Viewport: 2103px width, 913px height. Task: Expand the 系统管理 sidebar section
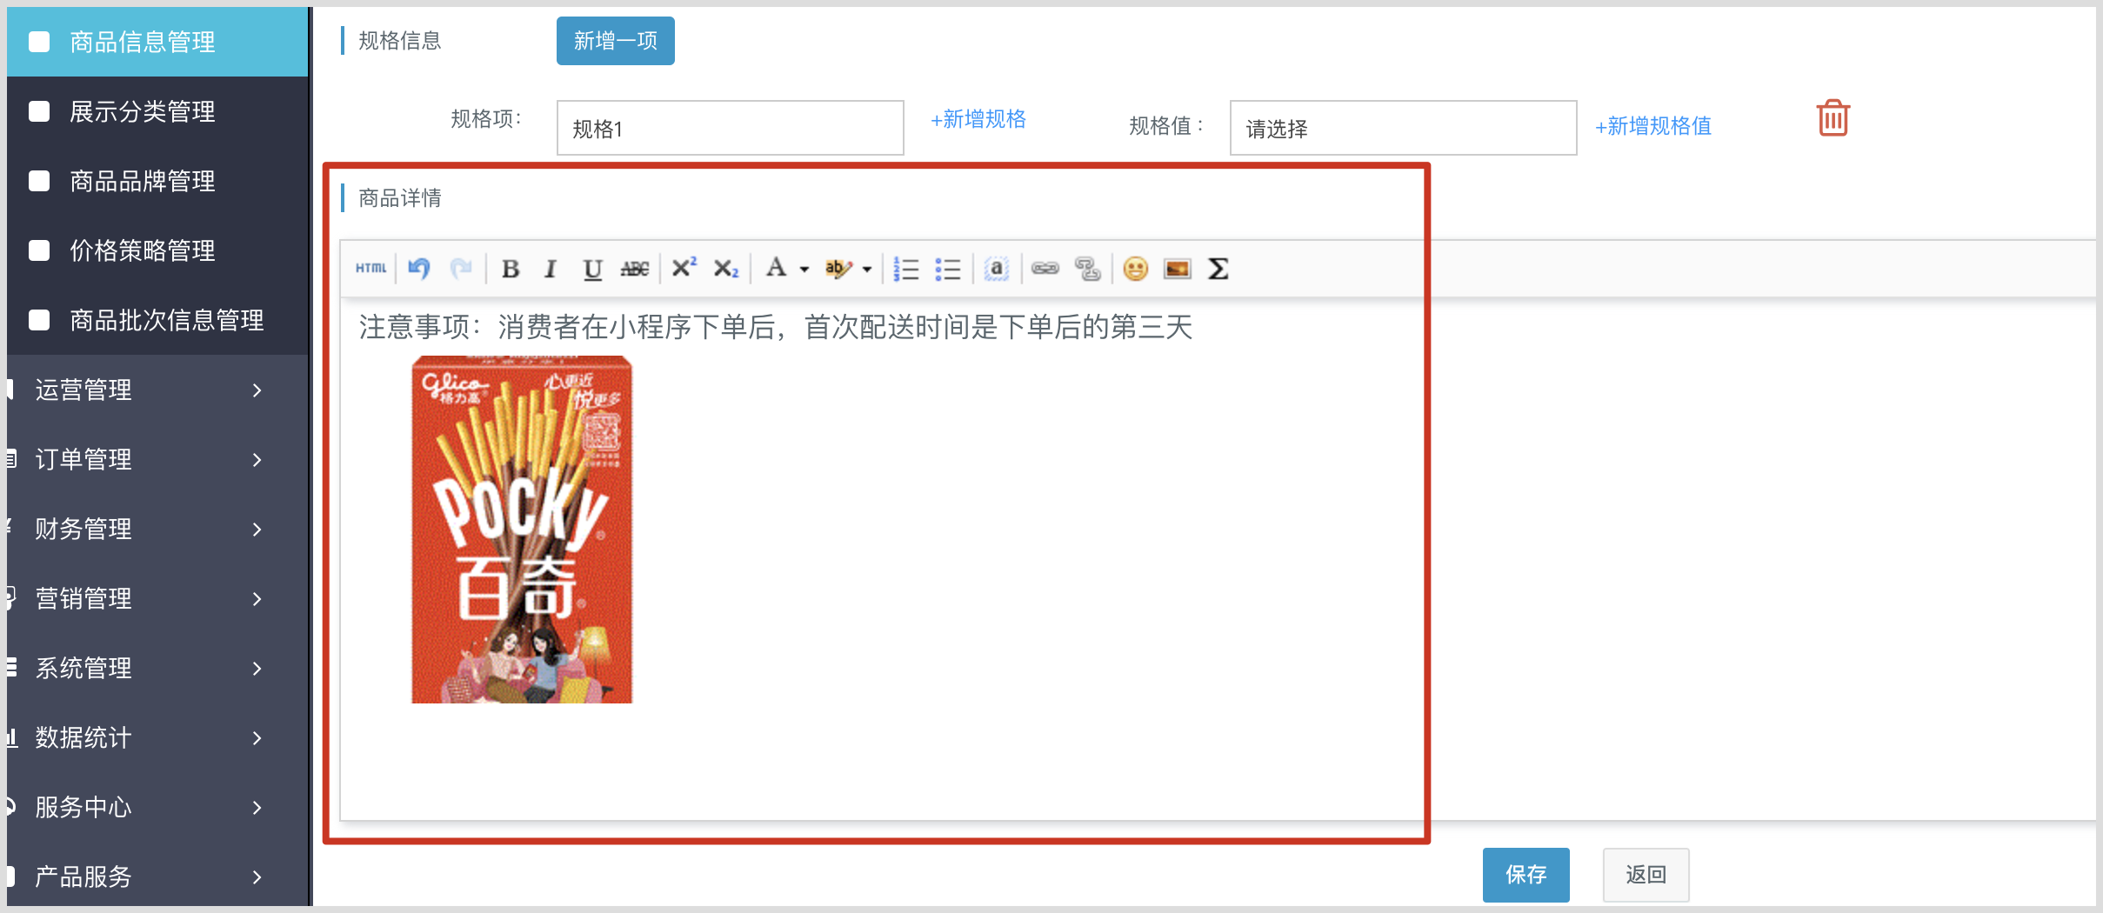click(x=157, y=668)
